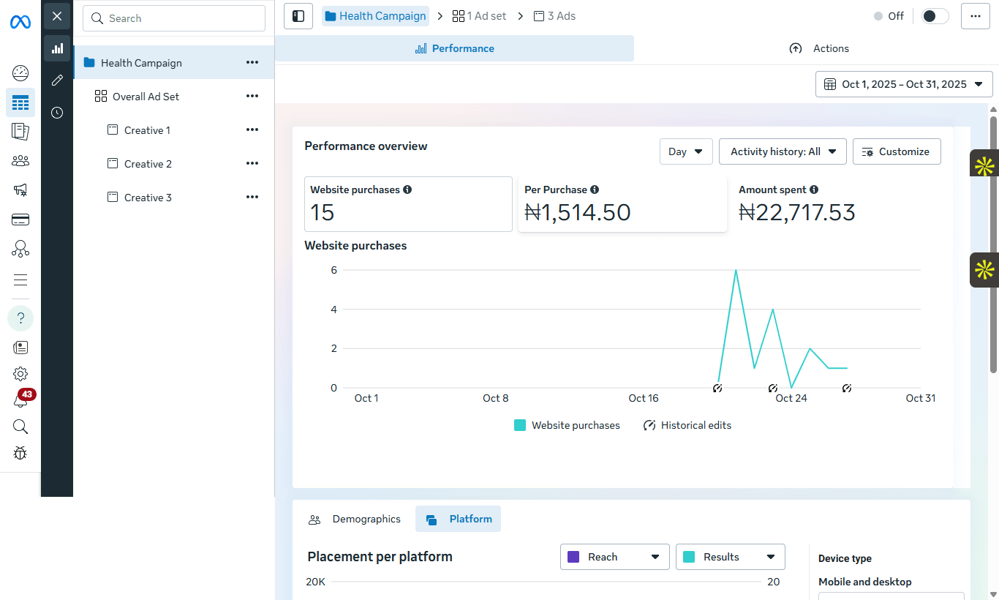This screenshot has height=600, width=999.
Task: Open the 1 Ad set breadcrumb link
Action: click(x=480, y=16)
